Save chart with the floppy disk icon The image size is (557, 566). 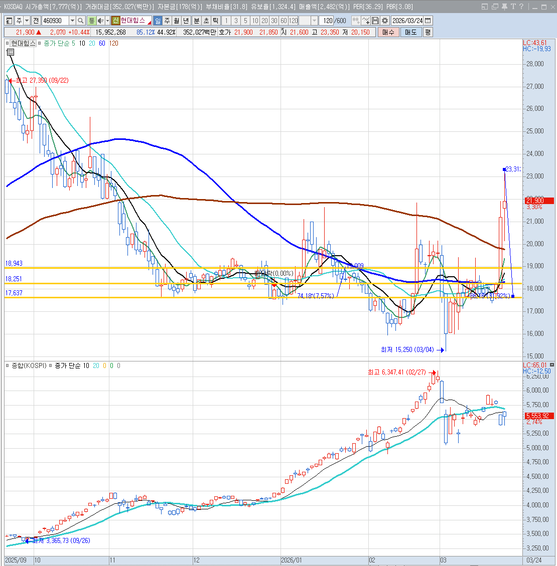[375, 21]
